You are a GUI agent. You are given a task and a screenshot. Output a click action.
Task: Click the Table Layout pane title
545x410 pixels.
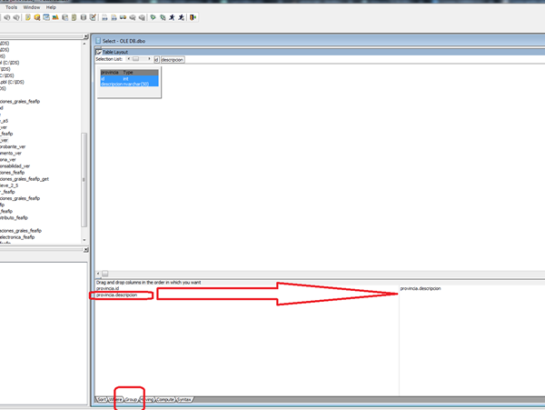click(115, 52)
